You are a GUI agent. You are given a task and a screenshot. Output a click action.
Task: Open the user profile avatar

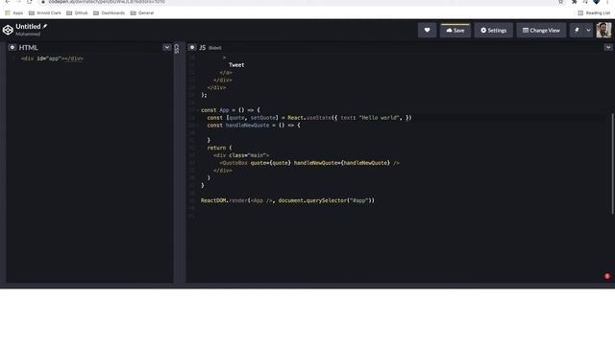603,30
